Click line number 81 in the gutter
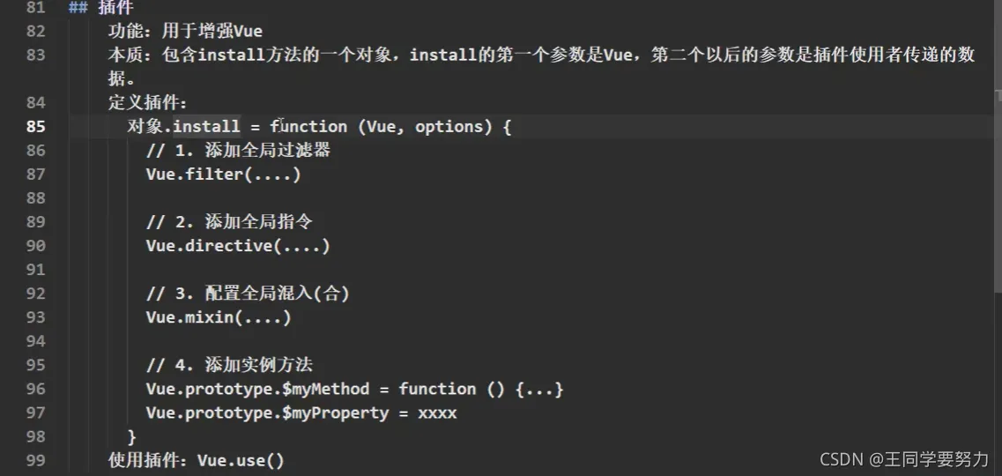 pos(36,8)
